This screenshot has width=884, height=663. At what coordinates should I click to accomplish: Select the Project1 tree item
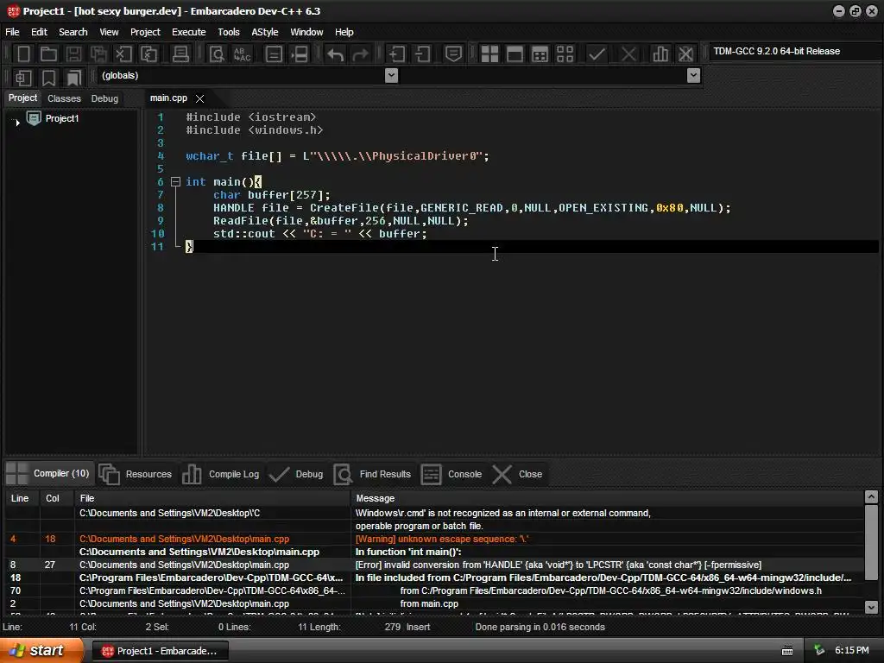pyautogui.click(x=62, y=118)
